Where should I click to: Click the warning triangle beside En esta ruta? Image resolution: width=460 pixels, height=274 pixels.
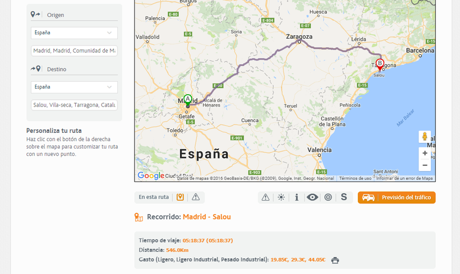coord(196,197)
